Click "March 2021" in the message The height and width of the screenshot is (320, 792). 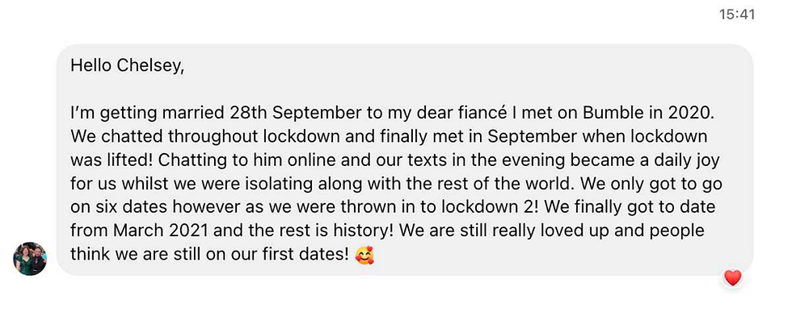pos(161,231)
